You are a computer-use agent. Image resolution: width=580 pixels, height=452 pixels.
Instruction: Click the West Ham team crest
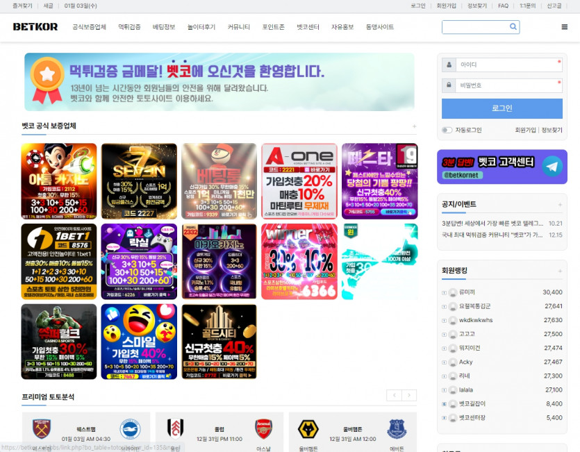point(42,428)
